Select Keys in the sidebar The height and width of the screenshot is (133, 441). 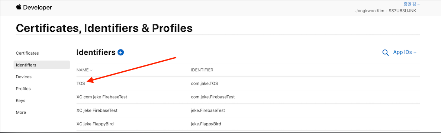pyautogui.click(x=20, y=100)
